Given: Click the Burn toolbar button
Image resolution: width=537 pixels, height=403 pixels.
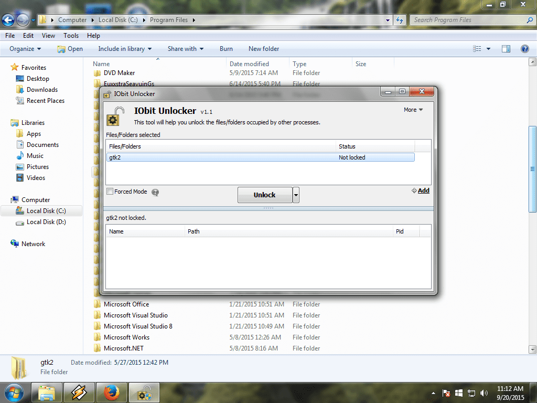Looking at the screenshot, I should click(x=226, y=49).
